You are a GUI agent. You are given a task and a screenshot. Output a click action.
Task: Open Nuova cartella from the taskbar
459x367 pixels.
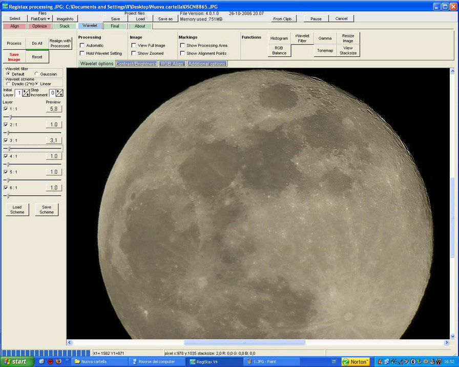click(100, 362)
